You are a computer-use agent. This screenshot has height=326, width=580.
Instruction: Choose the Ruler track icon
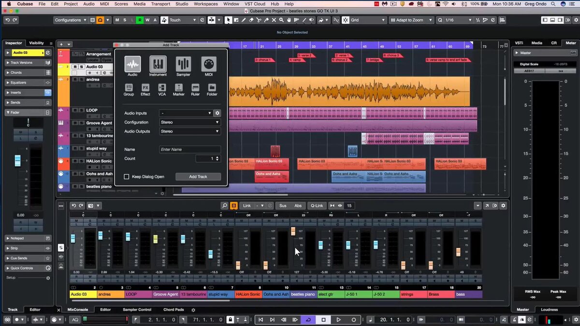tap(195, 87)
